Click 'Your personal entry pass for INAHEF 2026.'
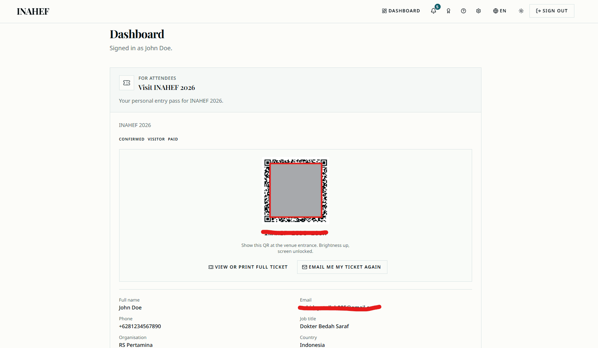Image resolution: width=598 pixels, height=348 pixels. [x=171, y=101]
